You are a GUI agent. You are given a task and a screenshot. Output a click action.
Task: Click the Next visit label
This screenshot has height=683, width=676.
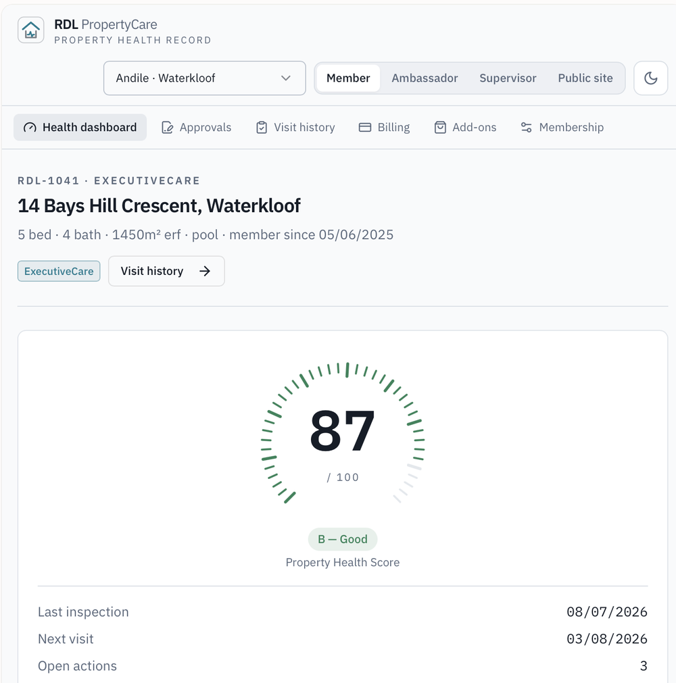pyautogui.click(x=66, y=638)
